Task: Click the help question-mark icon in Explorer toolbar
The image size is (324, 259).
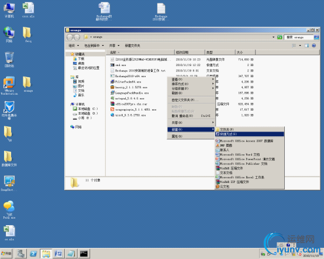Action: 313,46
